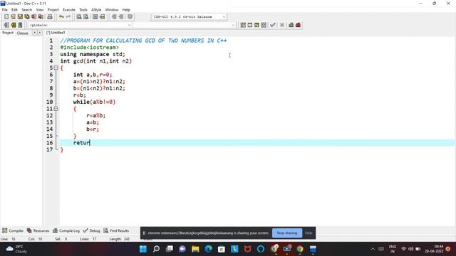Click the Save All toolbar icon
The image size is (456, 256).
tap(27, 17)
